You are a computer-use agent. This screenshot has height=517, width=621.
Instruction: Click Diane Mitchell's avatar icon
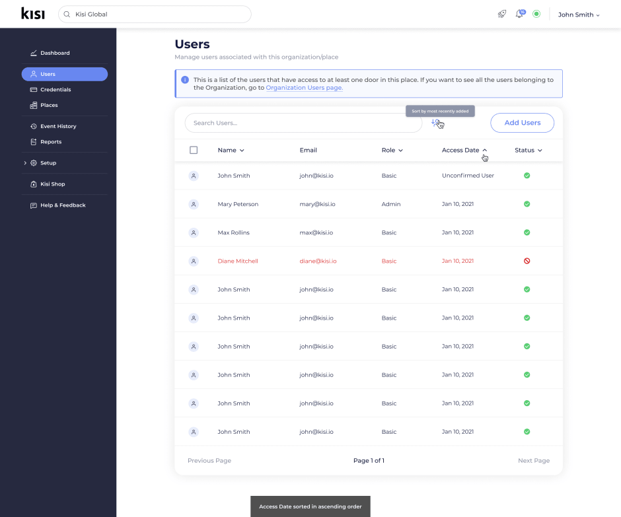pos(194,261)
